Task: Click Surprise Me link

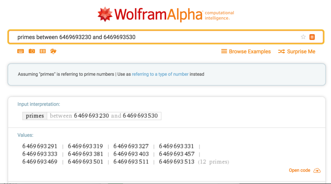Action: click(301, 51)
